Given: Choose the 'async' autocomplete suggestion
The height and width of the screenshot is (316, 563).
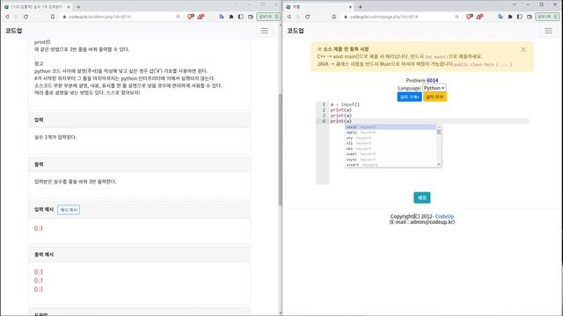Looking at the screenshot, I should tap(391, 160).
